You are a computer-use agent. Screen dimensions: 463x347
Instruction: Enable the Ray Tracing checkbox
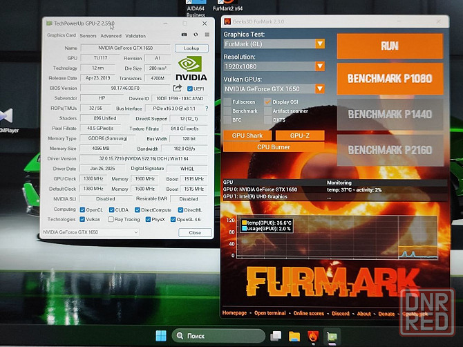(111, 219)
